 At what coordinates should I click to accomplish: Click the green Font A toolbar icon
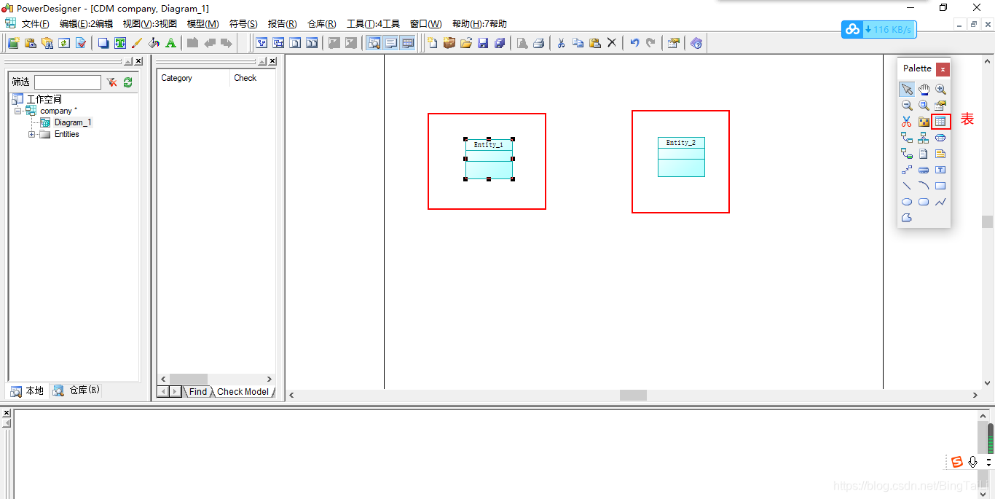pyautogui.click(x=170, y=43)
